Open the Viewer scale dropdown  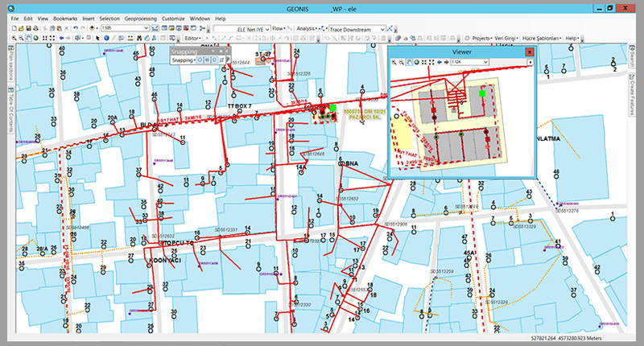485,62
